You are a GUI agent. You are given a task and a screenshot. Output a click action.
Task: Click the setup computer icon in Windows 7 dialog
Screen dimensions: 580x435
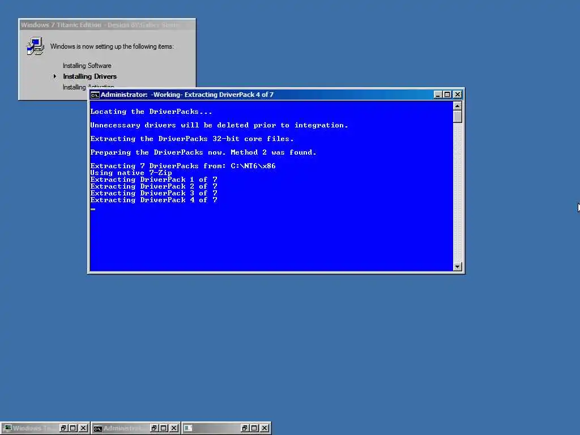pyautogui.click(x=35, y=46)
